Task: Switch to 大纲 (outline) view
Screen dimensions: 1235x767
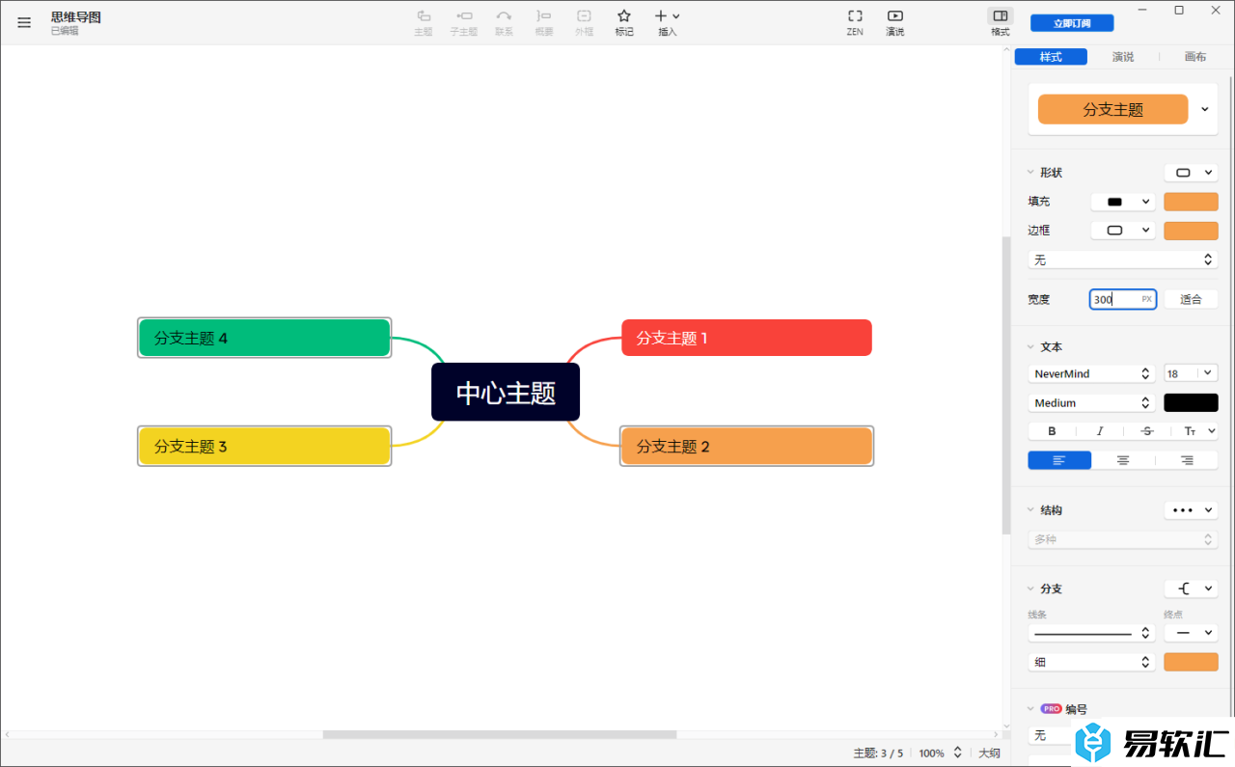Action: pyautogui.click(x=989, y=753)
